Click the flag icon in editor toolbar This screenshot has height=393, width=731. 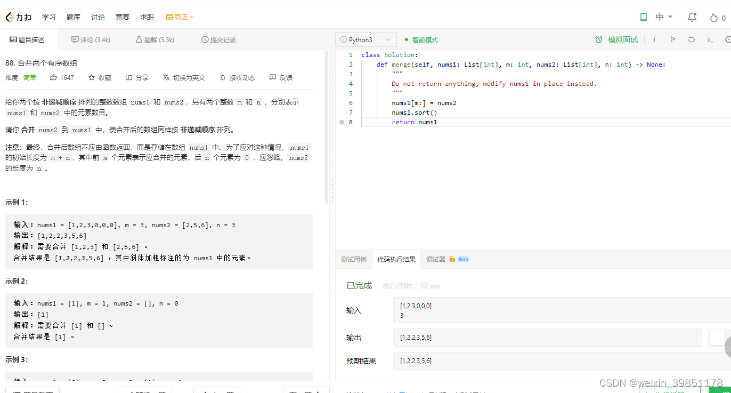coord(673,39)
